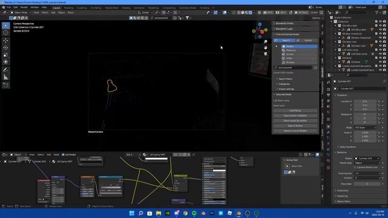The height and width of the screenshot is (218, 388).
Task: Expand the BlenderKit Login panel
Action: pyautogui.click(x=295, y=28)
